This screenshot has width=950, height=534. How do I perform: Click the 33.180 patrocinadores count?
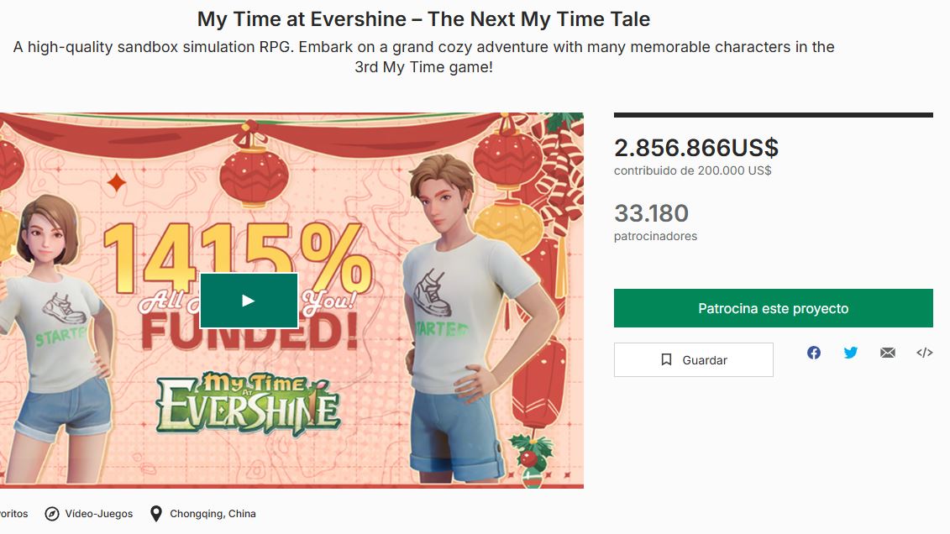652,213
